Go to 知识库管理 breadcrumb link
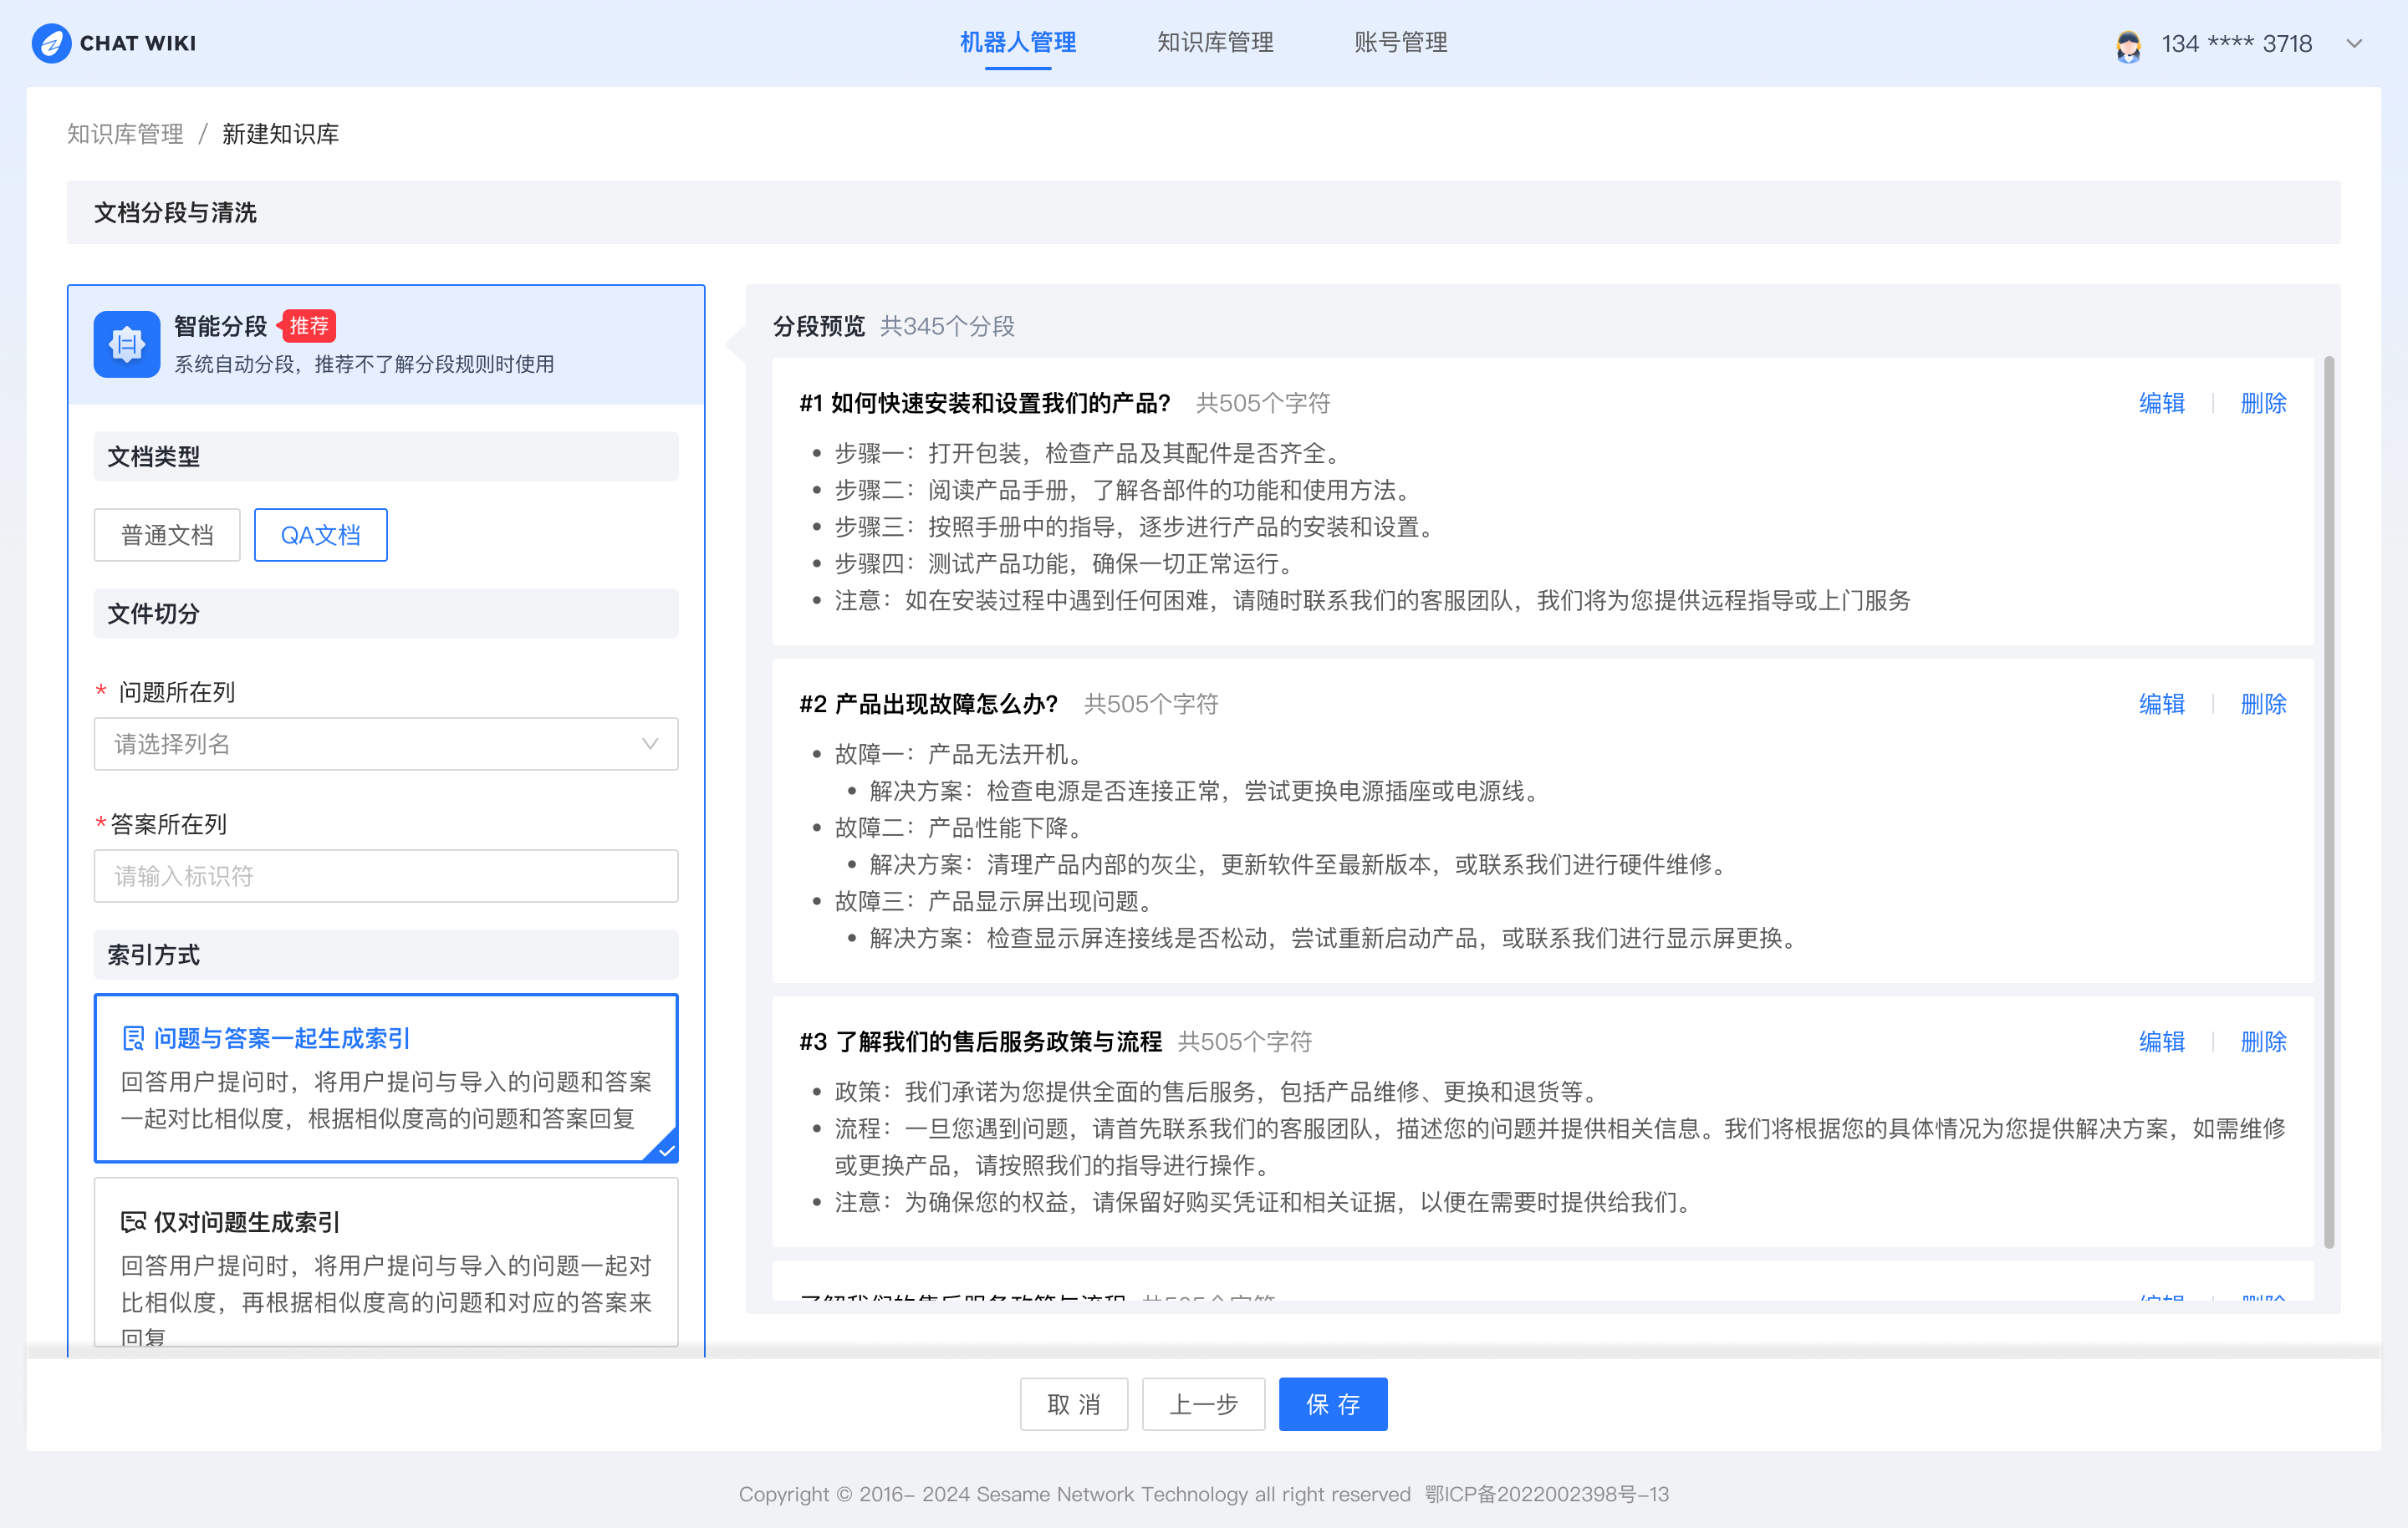The width and height of the screenshot is (2408, 1528). [125, 134]
